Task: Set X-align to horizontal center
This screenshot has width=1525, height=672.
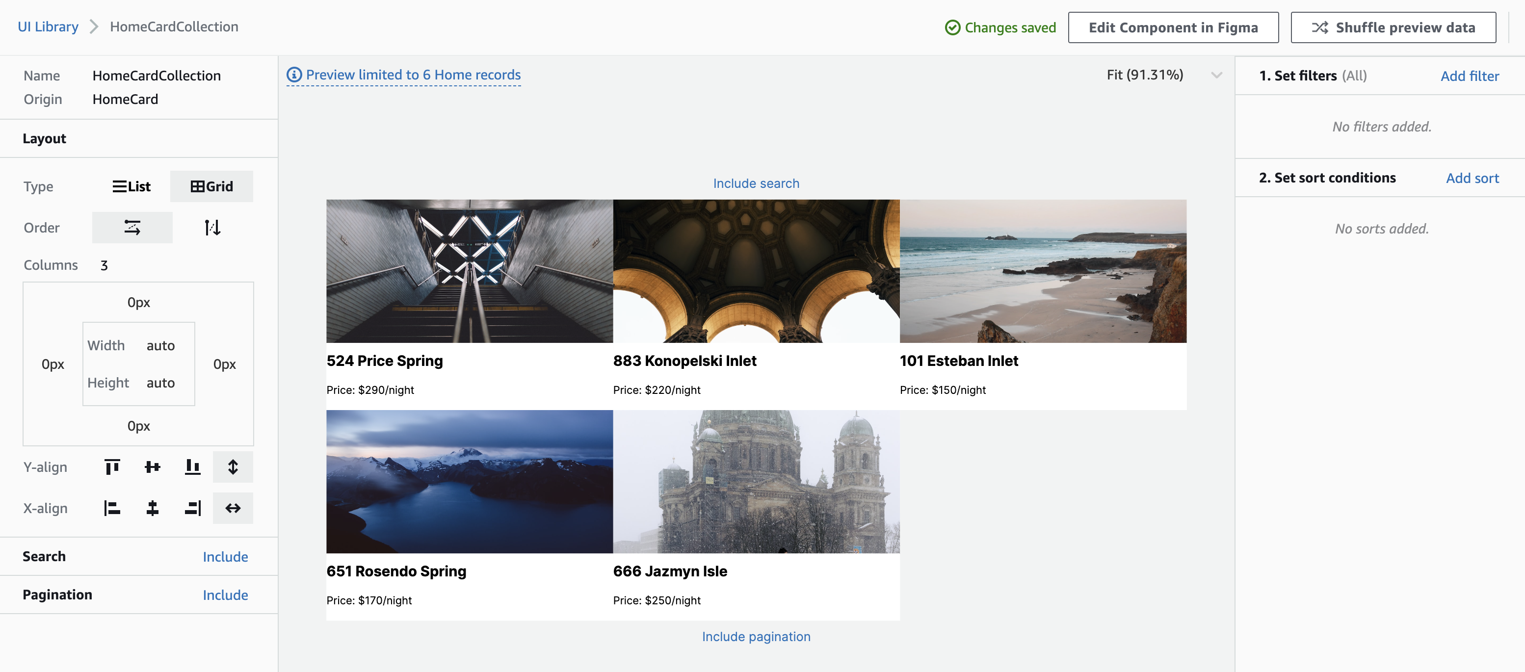Action: point(152,508)
